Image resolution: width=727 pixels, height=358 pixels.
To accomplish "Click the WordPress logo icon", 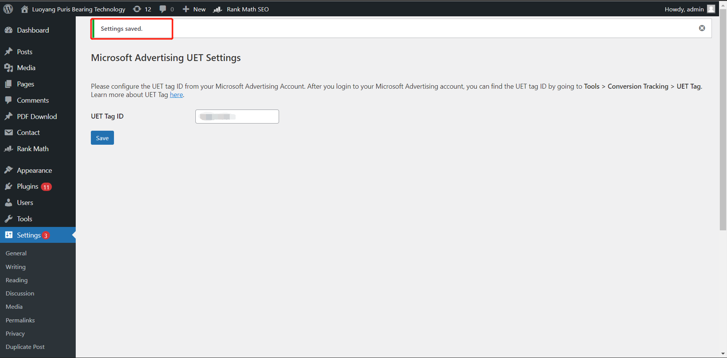I will 8,9.
